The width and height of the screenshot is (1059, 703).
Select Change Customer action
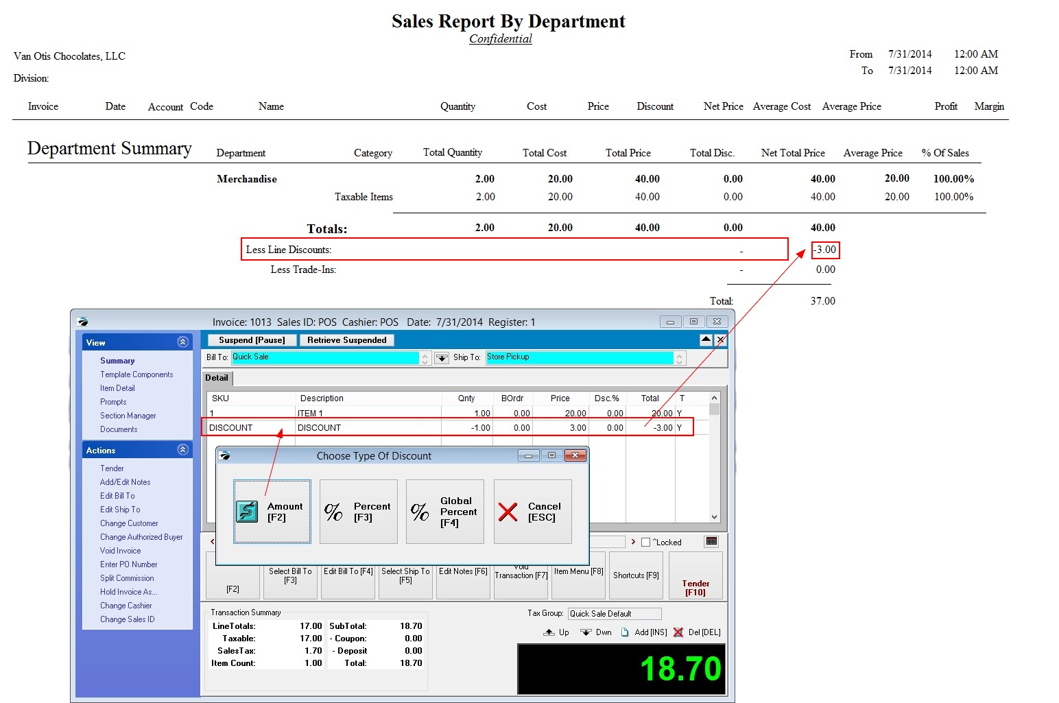[x=129, y=523]
